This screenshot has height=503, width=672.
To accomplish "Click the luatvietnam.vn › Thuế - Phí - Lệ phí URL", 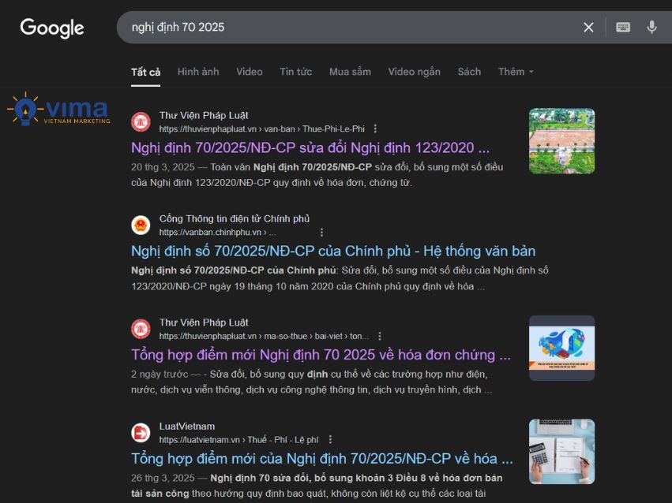I will coord(238,440).
